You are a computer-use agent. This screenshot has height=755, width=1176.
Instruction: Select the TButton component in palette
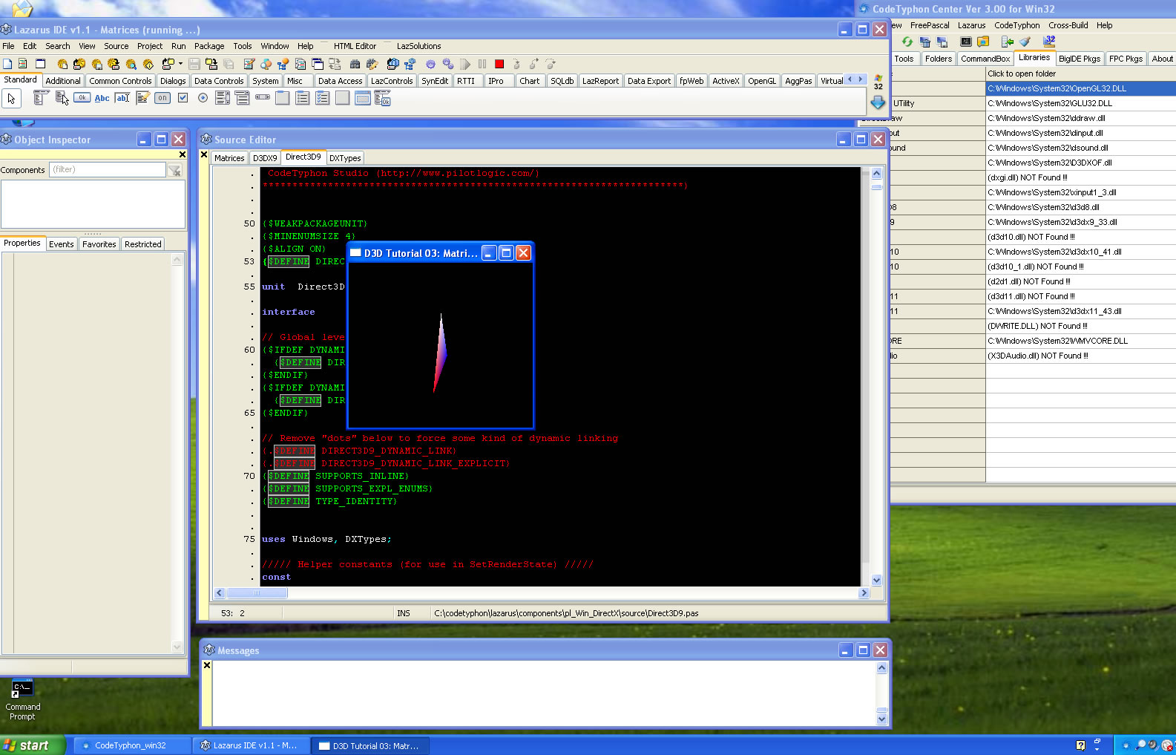tap(82, 98)
